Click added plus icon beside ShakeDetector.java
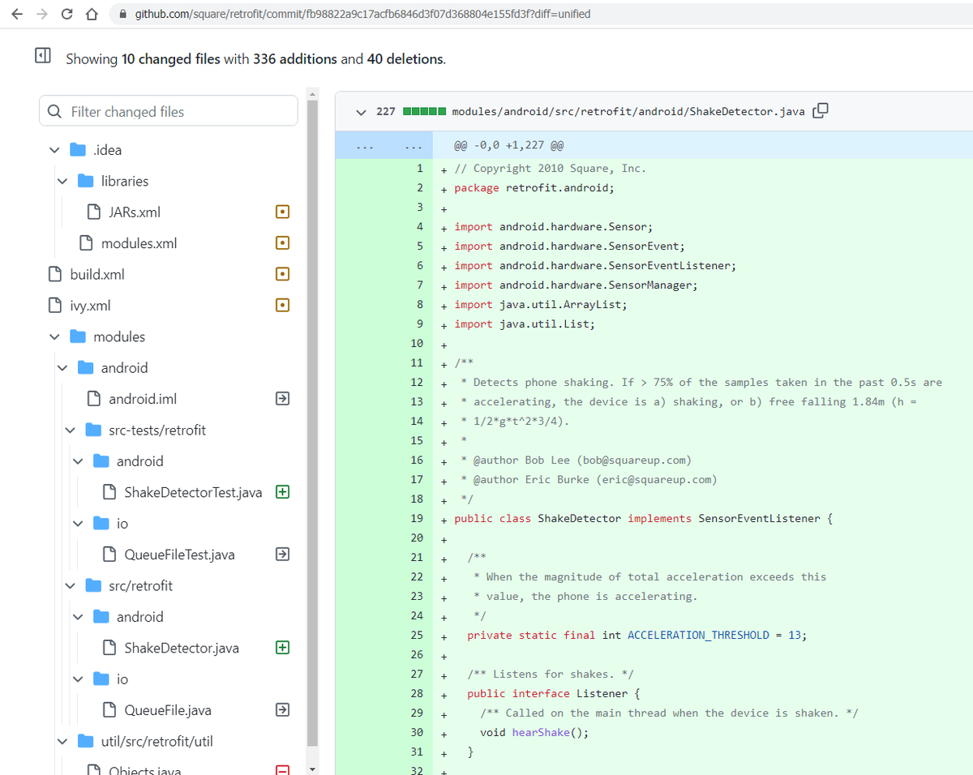This screenshot has height=775, width=973. tap(282, 648)
